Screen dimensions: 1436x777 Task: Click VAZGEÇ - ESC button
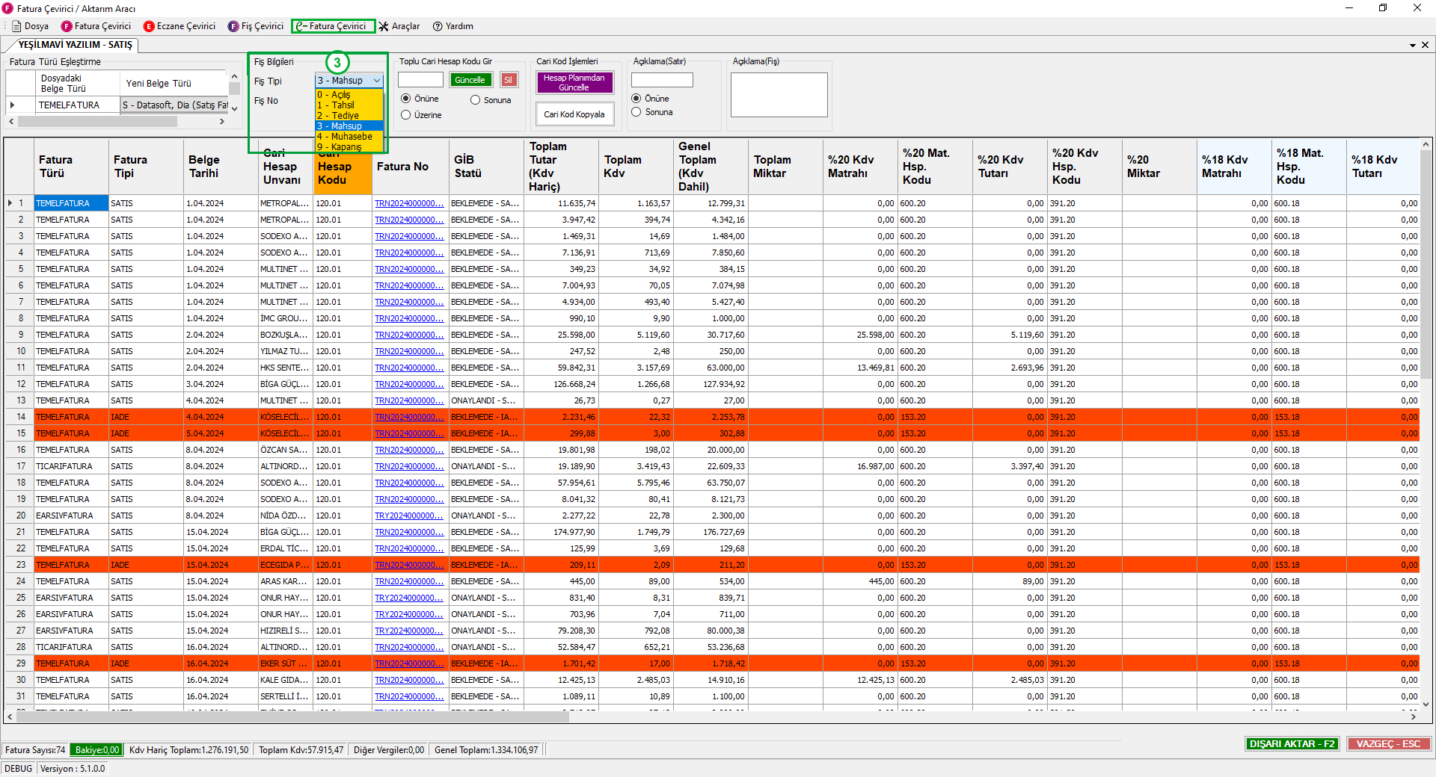[x=1389, y=744]
